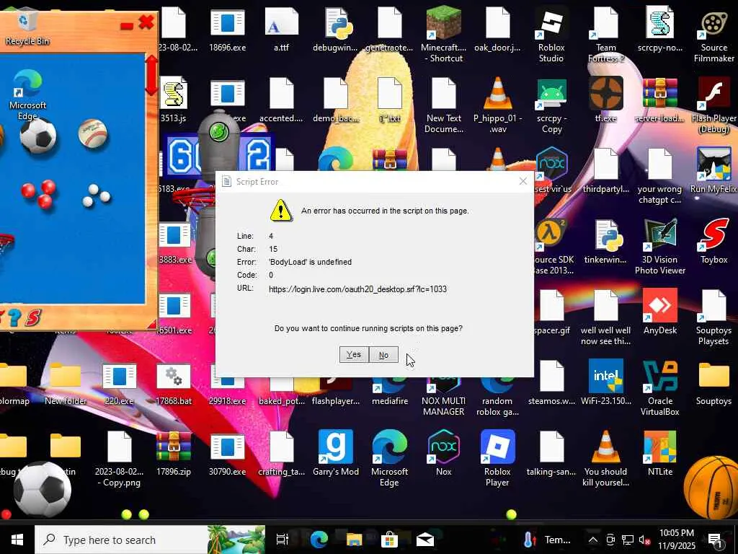738x554 pixels.
Task: Open the Run MyFelix icon
Action: coord(714,170)
